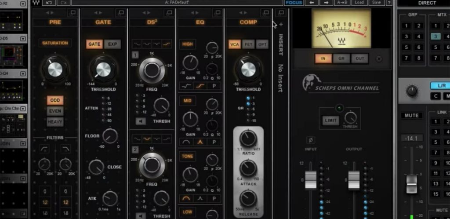
Task: Pop out the INSERT slot window
Action: tap(281, 13)
